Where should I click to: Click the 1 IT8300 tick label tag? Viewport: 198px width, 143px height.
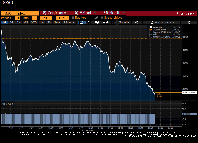[190, 114]
